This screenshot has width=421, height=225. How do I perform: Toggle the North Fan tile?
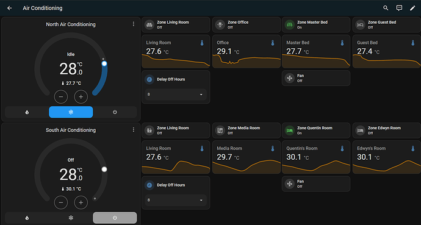(316, 78)
